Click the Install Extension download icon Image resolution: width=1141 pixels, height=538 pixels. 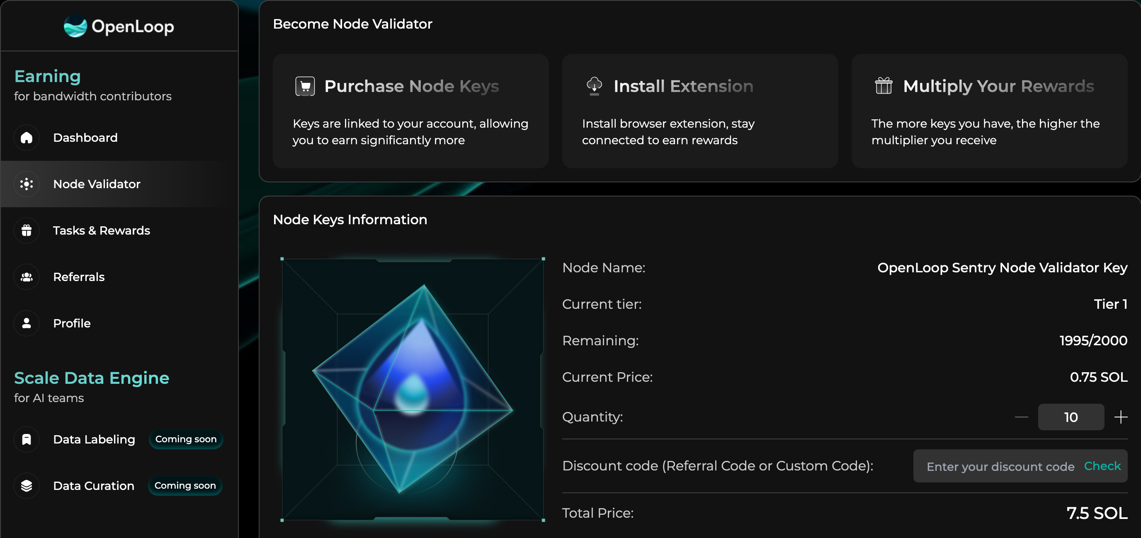(595, 85)
